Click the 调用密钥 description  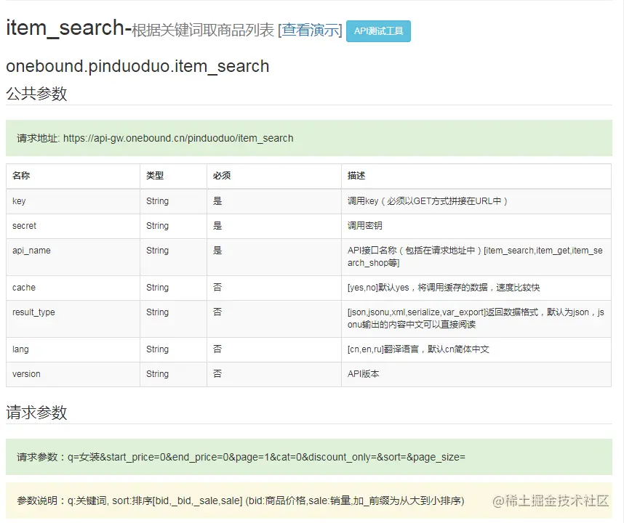[365, 226]
